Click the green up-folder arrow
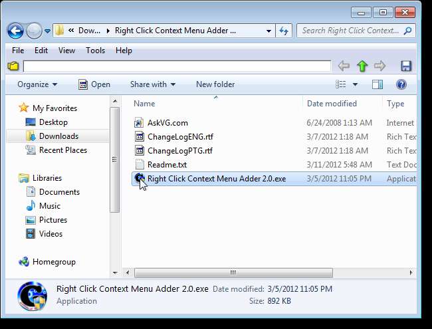Image resolution: width=432 pixels, height=329 pixels. click(362, 66)
